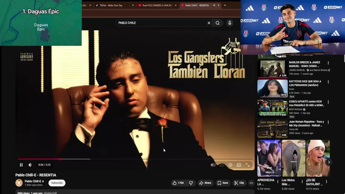Screen dimensions: 345x194
Task: Open KATTEYES DICE QUE ODIA video title
Action: [305, 83]
